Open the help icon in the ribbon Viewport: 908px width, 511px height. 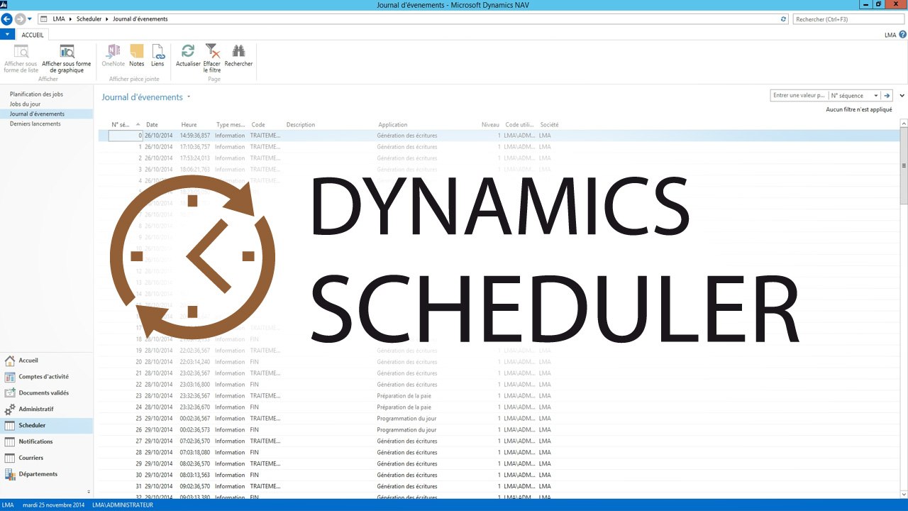click(x=902, y=34)
